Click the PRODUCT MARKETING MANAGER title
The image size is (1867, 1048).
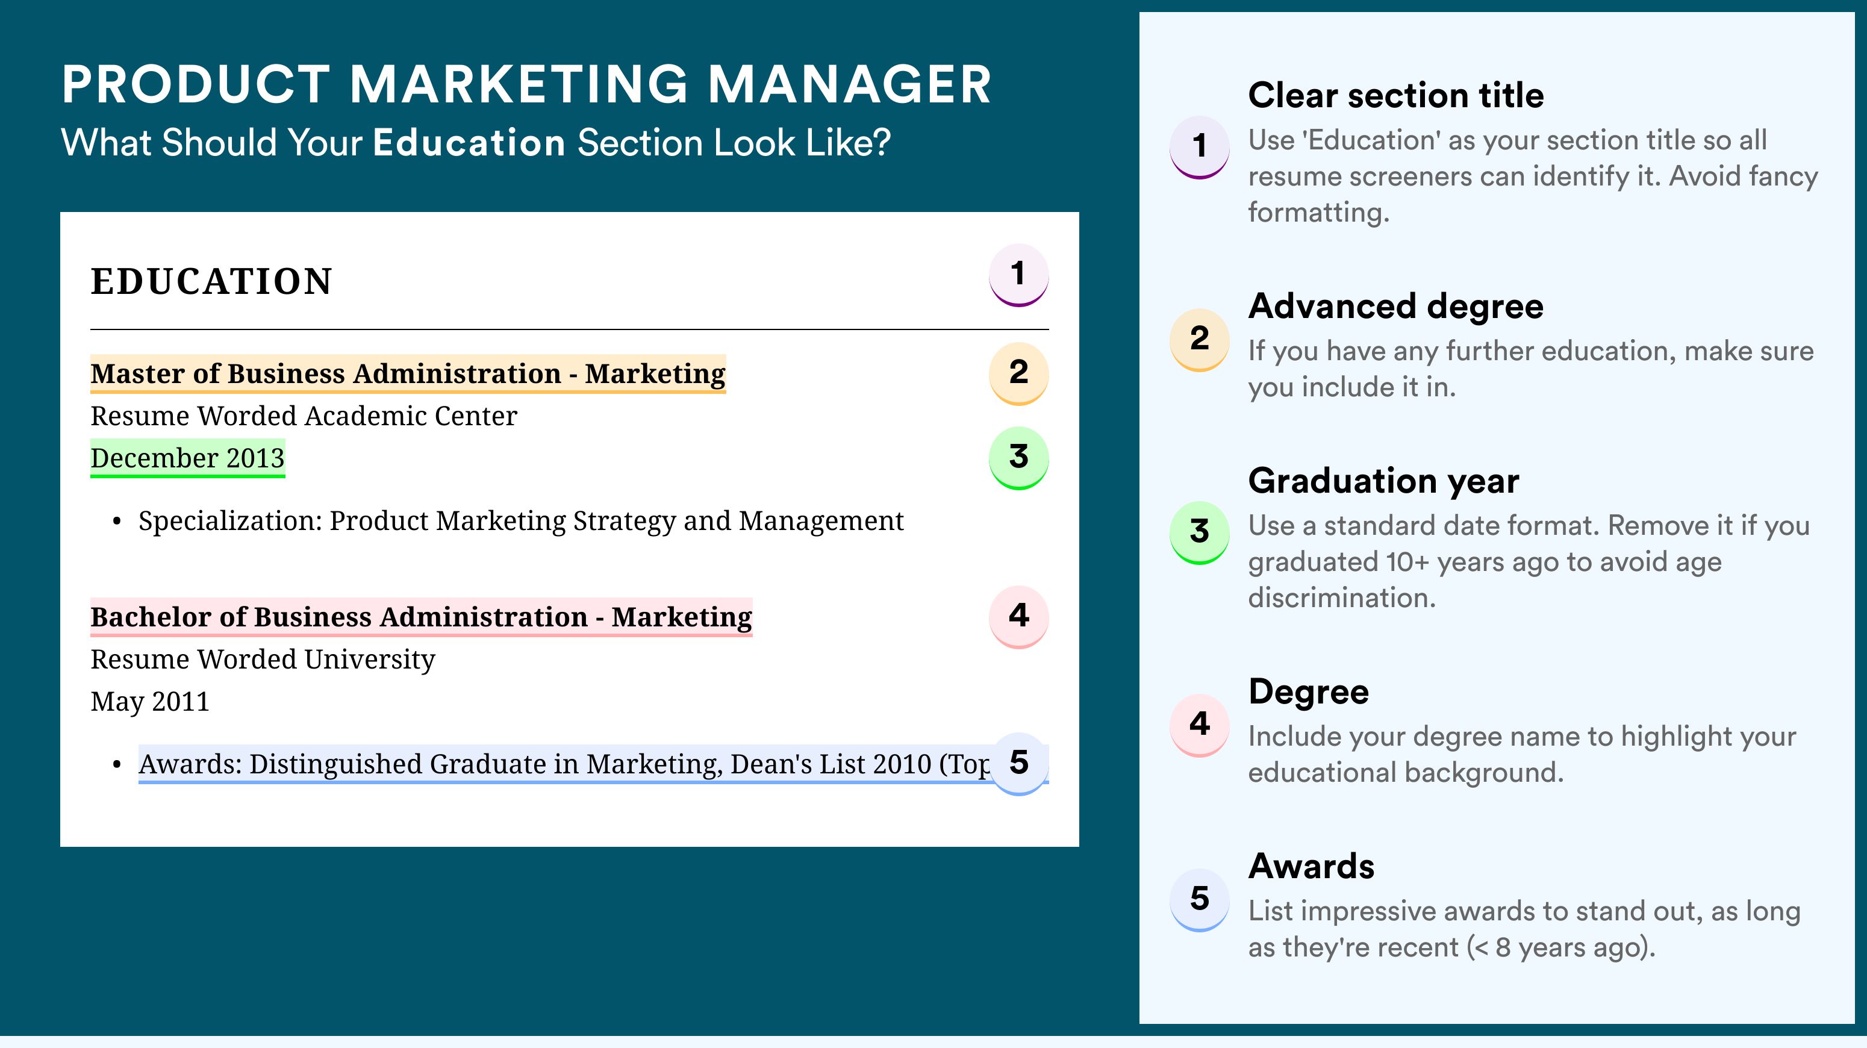526,85
